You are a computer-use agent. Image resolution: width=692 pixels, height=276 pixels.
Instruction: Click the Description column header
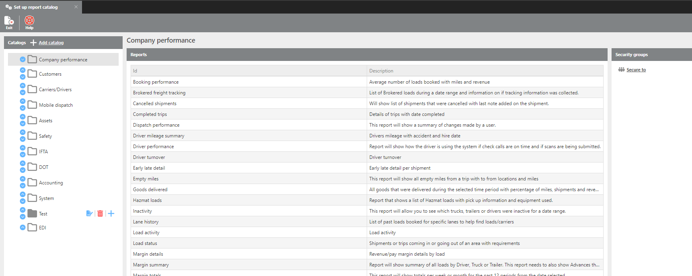[381, 71]
